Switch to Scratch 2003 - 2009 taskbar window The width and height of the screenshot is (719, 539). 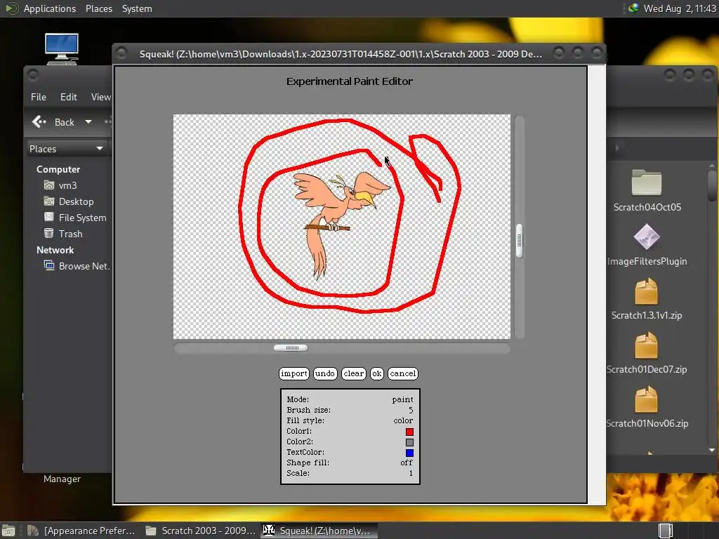[x=200, y=531]
